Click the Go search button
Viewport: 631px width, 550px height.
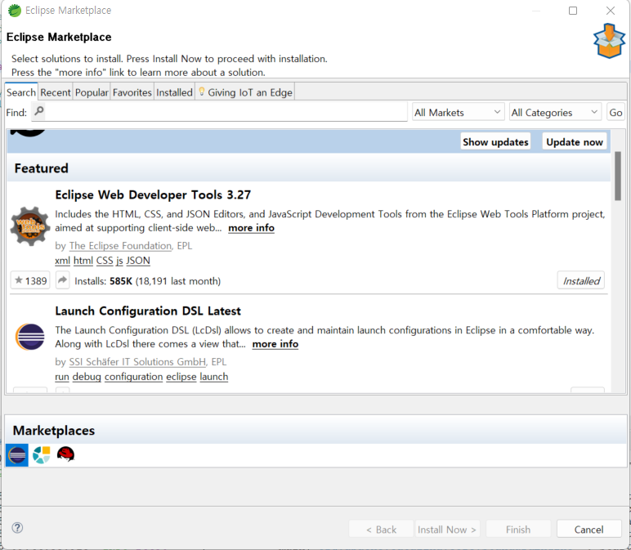pyautogui.click(x=615, y=112)
